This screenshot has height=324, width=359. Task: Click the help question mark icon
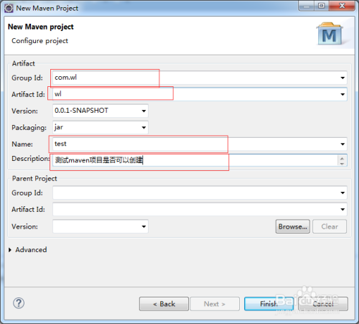tap(19, 303)
